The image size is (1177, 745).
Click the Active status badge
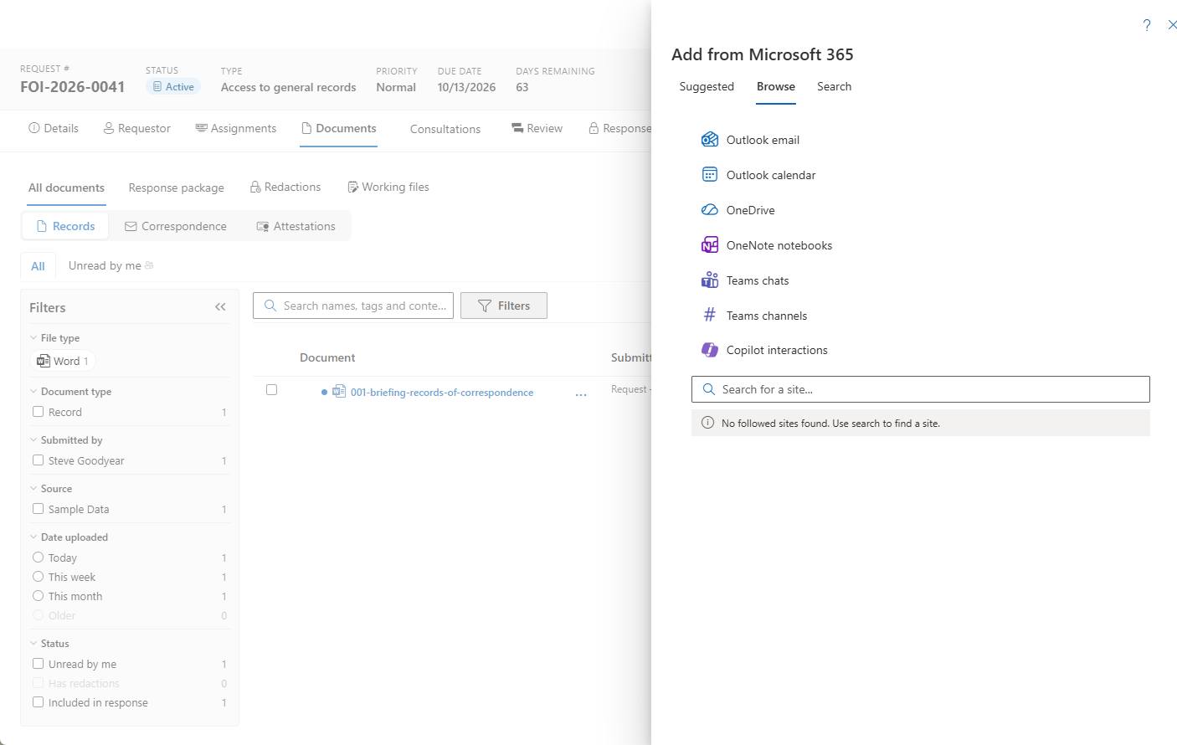pos(173,86)
